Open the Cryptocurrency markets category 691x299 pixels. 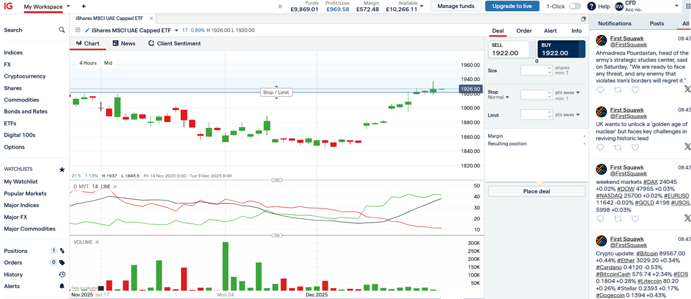25,76
